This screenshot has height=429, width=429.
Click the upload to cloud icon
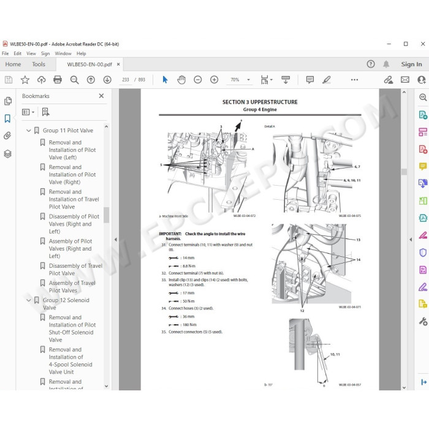pos(41,80)
